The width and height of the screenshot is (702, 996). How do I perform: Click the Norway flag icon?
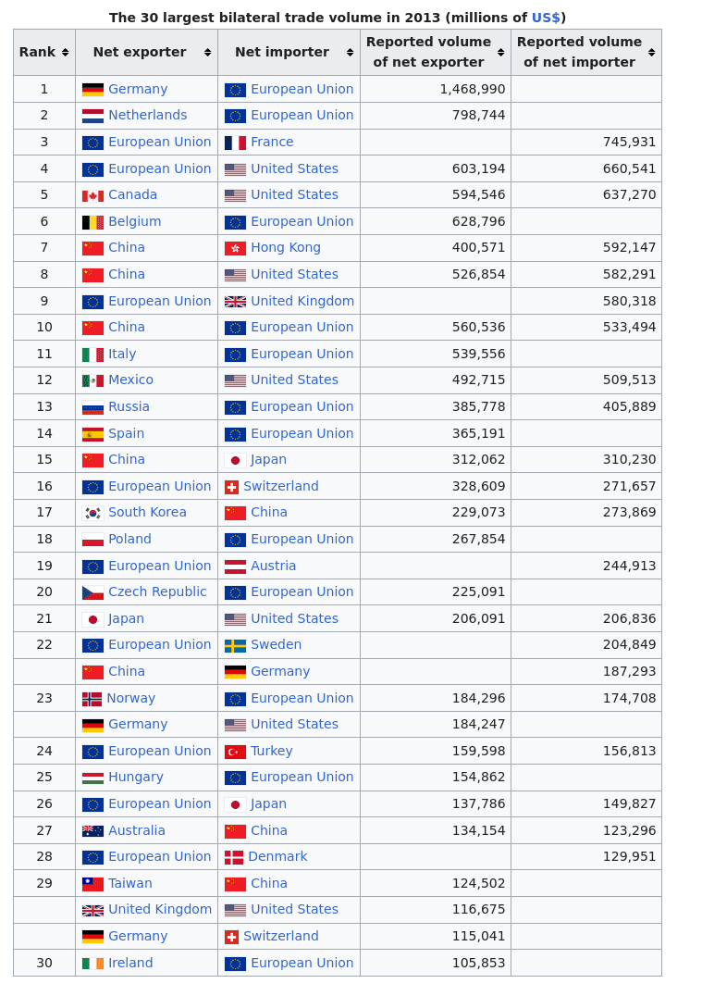point(92,699)
